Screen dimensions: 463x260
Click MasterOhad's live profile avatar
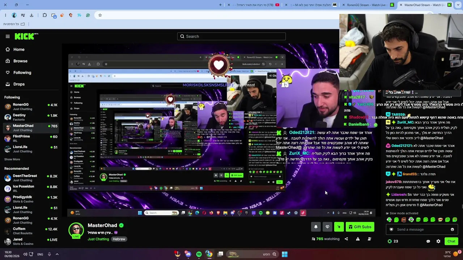[76, 230]
